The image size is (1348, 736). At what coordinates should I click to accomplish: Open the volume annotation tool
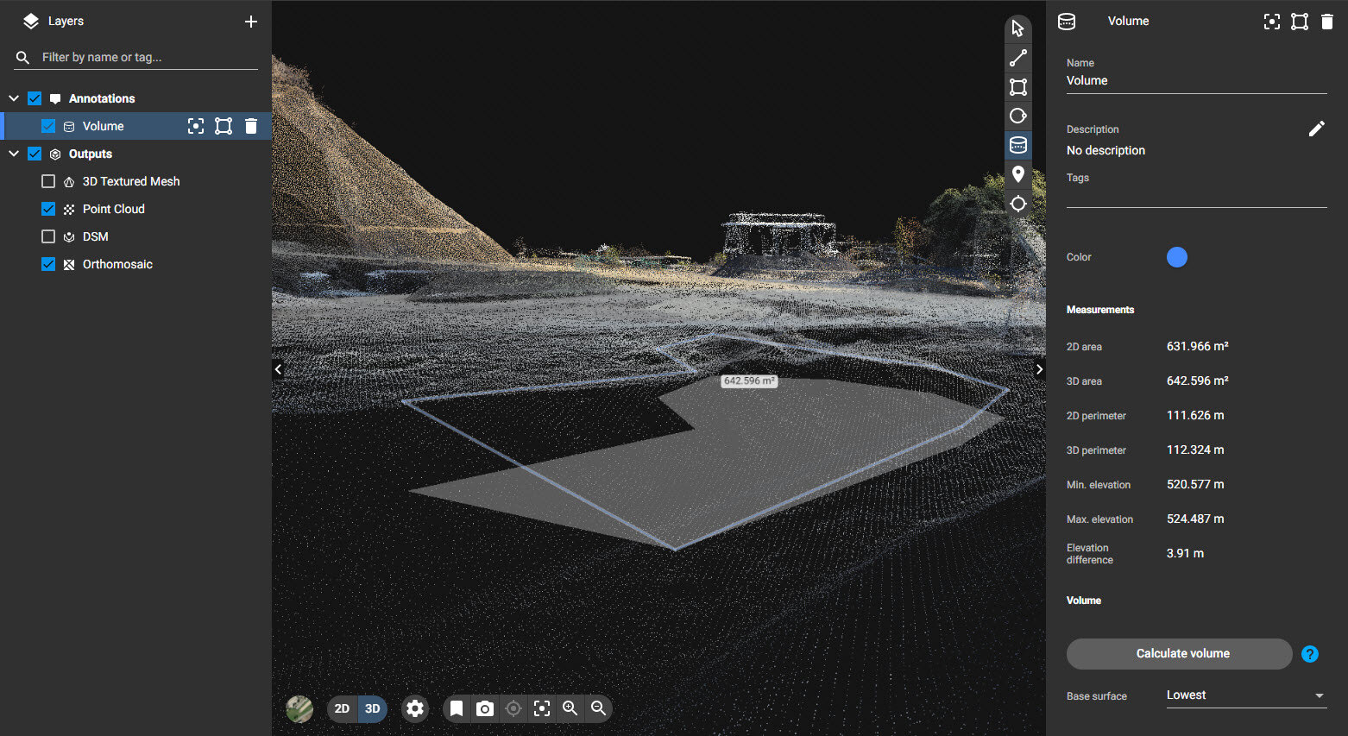click(x=1018, y=145)
